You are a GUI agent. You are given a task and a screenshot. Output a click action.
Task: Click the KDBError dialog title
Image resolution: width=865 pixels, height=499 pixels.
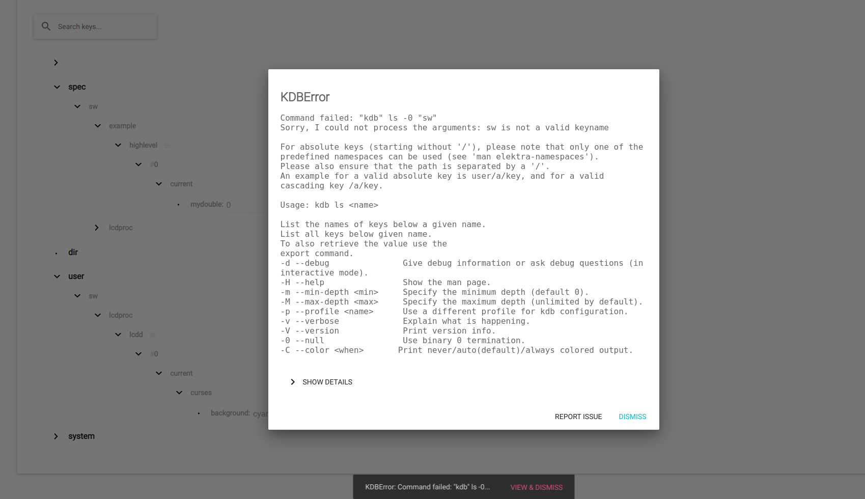[x=305, y=97]
